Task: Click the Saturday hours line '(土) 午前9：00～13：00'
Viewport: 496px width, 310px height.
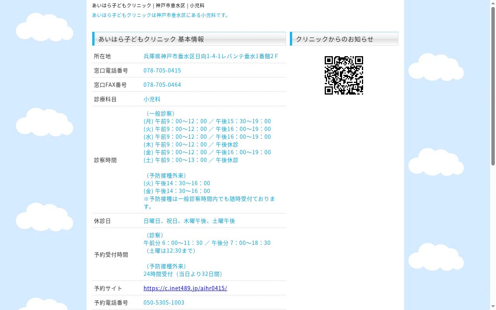Action: pos(176,160)
